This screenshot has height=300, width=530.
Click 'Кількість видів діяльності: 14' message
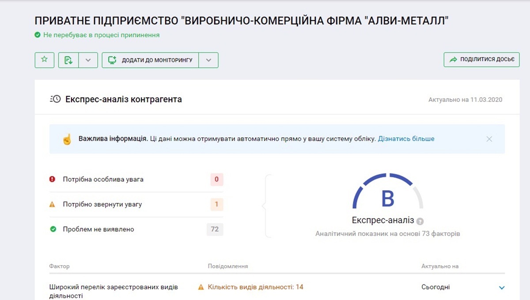point(256,287)
